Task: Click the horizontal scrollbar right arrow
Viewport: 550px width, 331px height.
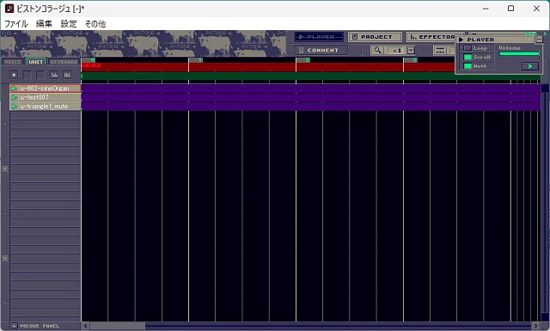Action: 535,326
